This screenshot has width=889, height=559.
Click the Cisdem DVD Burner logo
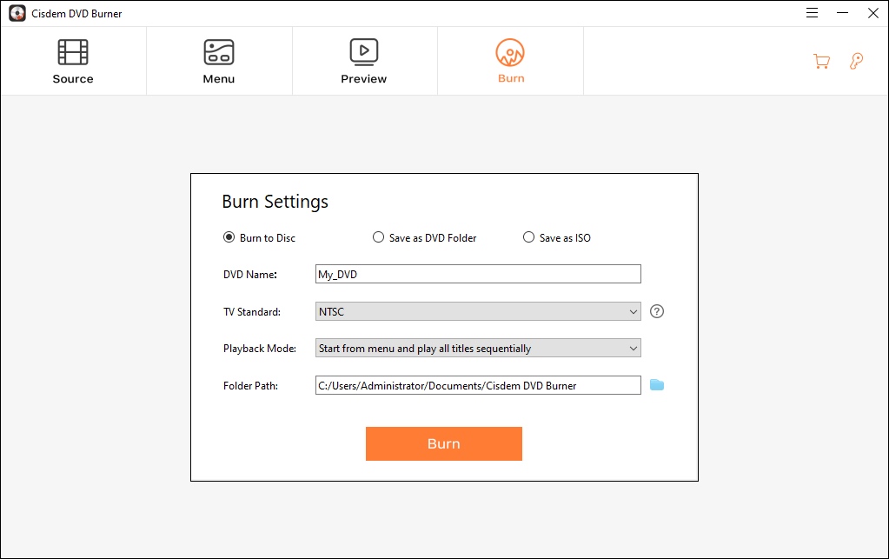click(x=16, y=13)
